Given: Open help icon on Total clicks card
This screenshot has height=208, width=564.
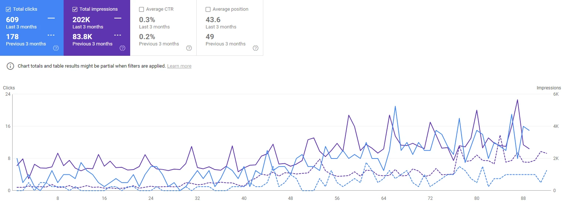Looking at the screenshot, I should [x=56, y=48].
